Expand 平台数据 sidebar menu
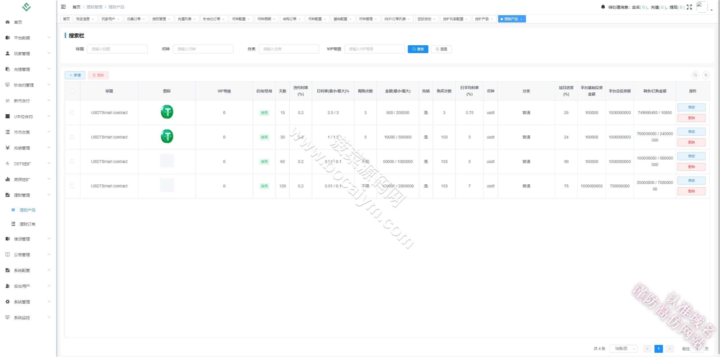The image size is (720, 357). pos(28,38)
